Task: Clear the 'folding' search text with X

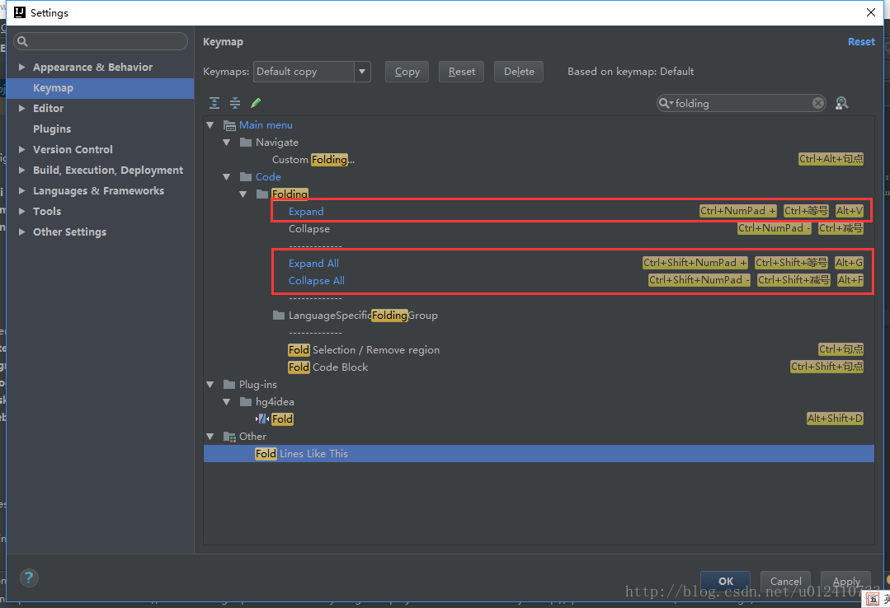Action: (817, 103)
